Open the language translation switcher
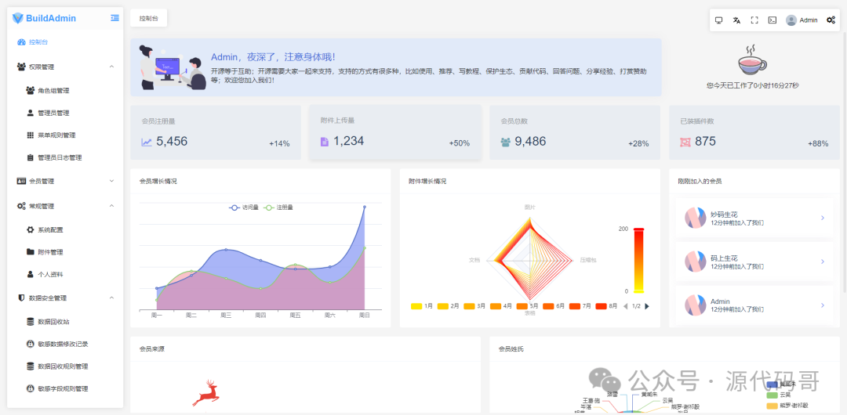847x415 pixels. [x=736, y=20]
